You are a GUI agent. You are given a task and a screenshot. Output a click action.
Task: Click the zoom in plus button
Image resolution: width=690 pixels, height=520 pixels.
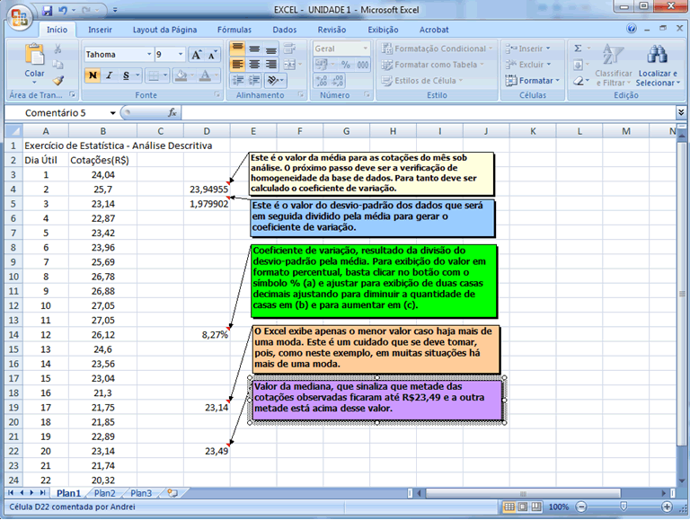click(668, 507)
